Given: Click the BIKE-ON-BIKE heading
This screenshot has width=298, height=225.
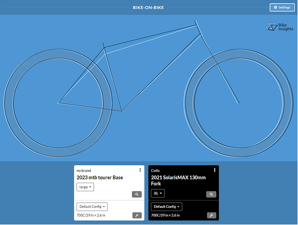Looking at the screenshot, I should tap(149, 8).
